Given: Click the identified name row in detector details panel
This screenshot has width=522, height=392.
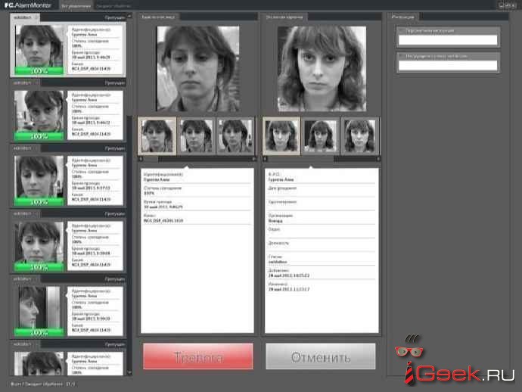Looking at the screenshot, I should (197, 177).
